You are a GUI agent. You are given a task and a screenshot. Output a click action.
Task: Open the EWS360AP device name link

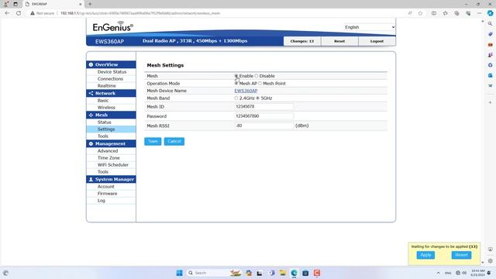(246, 91)
